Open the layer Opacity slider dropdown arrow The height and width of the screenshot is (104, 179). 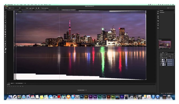(x=174, y=56)
